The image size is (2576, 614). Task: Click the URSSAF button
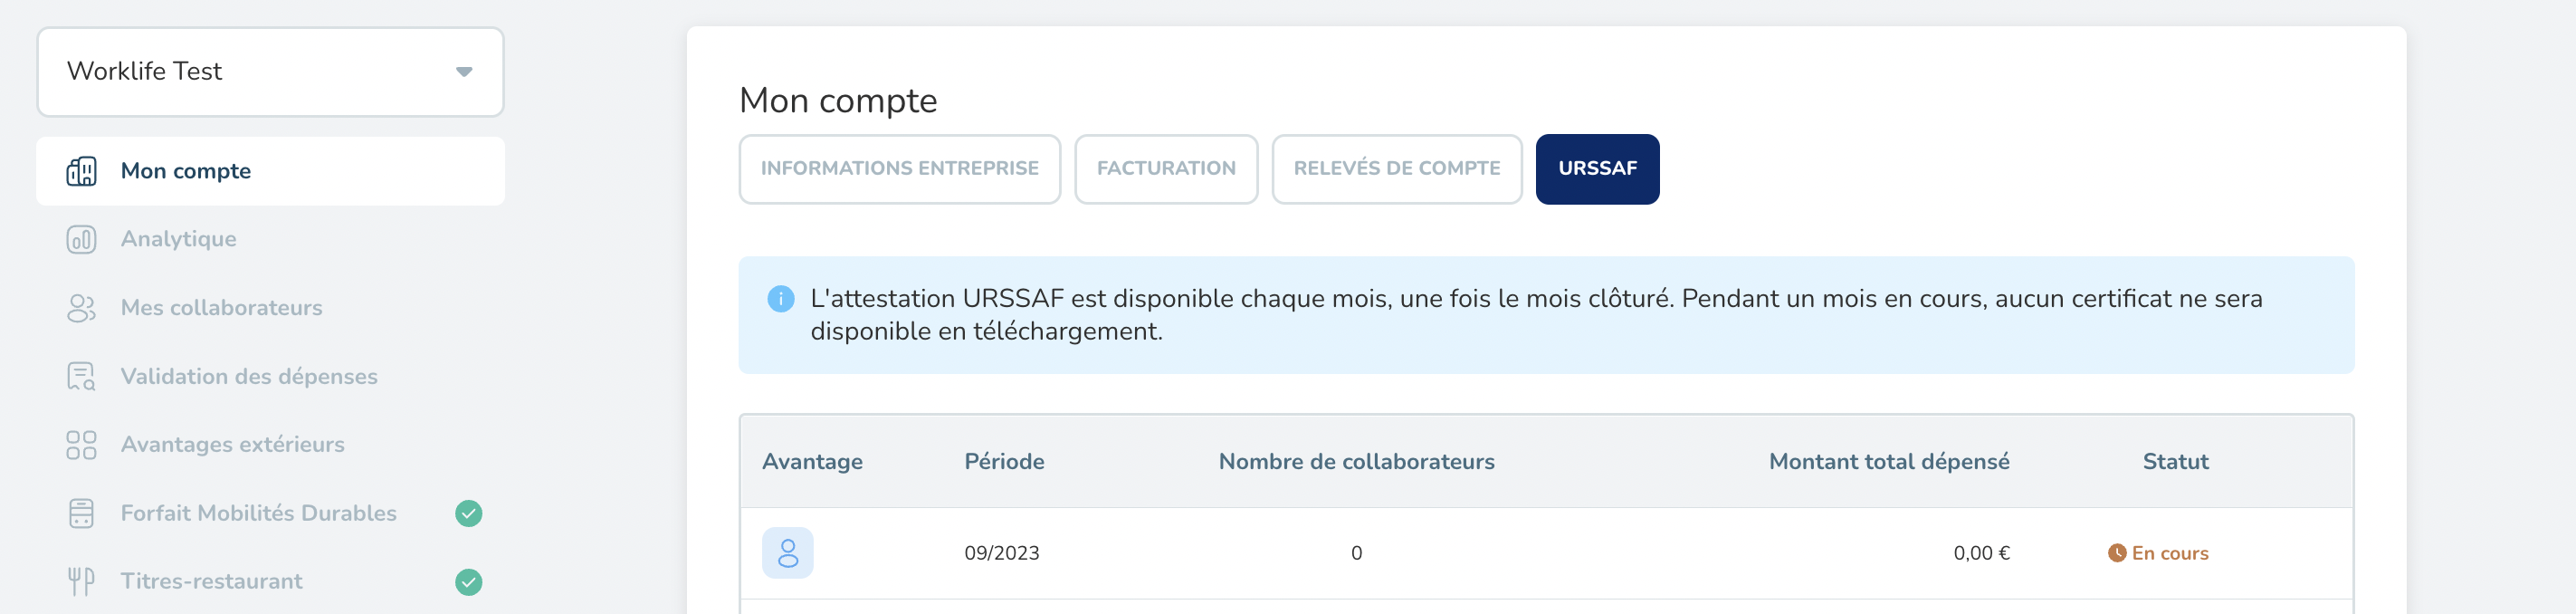[x=1597, y=169]
